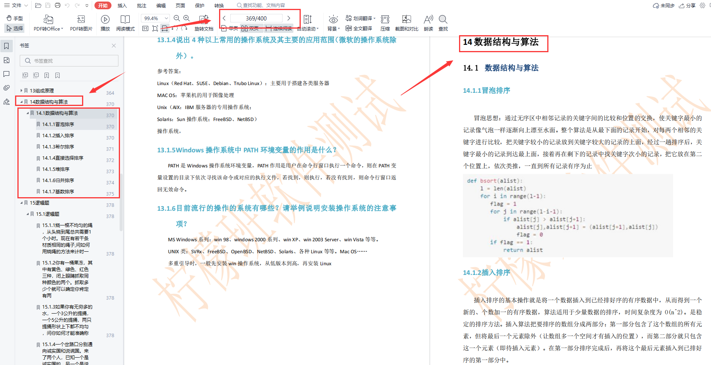Open quick access customize dropdown arrow
The height and width of the screenshot is (365, 711).
click(87, 5)
